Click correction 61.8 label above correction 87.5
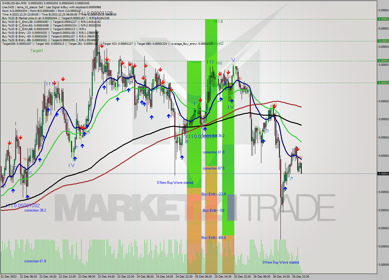Viewport: 389px width, 280px height. pos(214,152)
